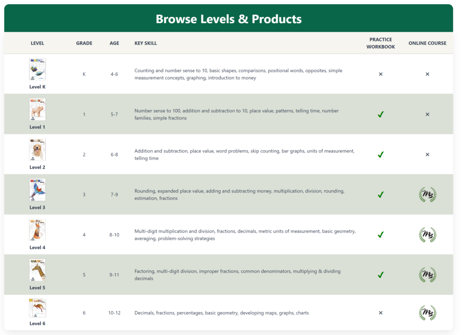Click the Level 1 online course X mark
Screen dimensions: 472x335
[x=427, y=114]
